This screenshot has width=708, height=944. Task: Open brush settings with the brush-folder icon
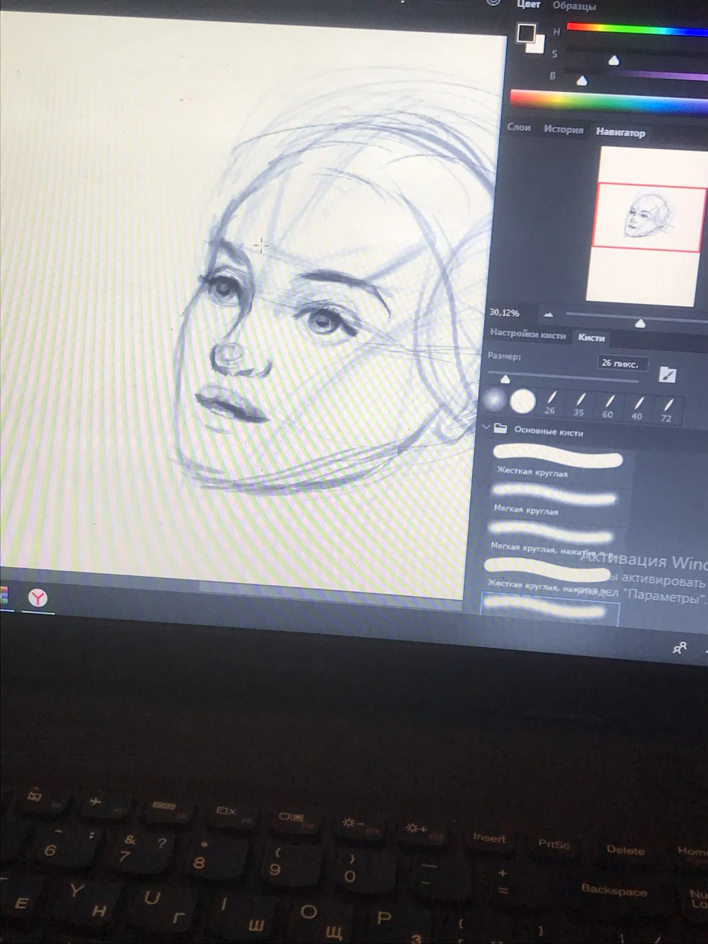pos(667,375)
